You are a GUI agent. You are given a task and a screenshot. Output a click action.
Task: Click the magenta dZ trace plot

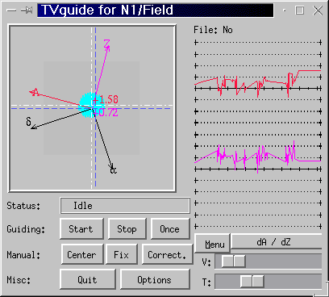[x=257, y=157]
